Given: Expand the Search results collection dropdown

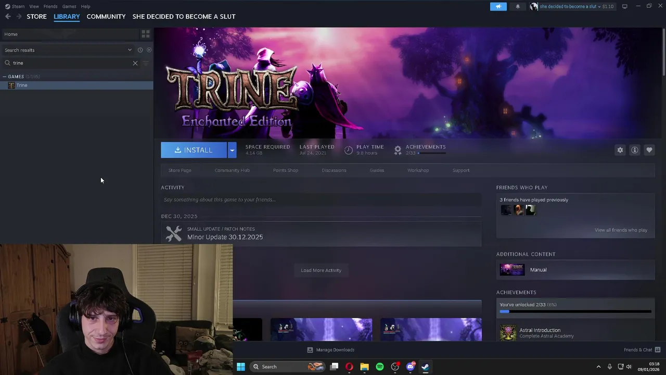Looking at the screenshot, I should click(130, 50).
